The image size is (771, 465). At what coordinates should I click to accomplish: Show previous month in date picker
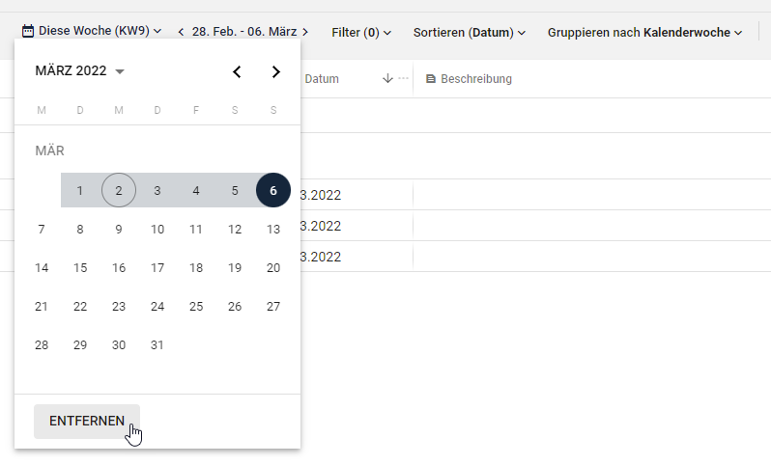238,71
